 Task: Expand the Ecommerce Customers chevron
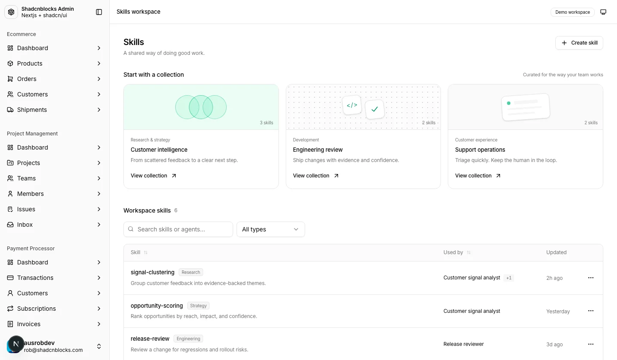(x=99, y=94)
